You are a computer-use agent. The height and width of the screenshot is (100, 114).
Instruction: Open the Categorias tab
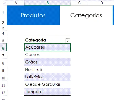tap(86, 15)
